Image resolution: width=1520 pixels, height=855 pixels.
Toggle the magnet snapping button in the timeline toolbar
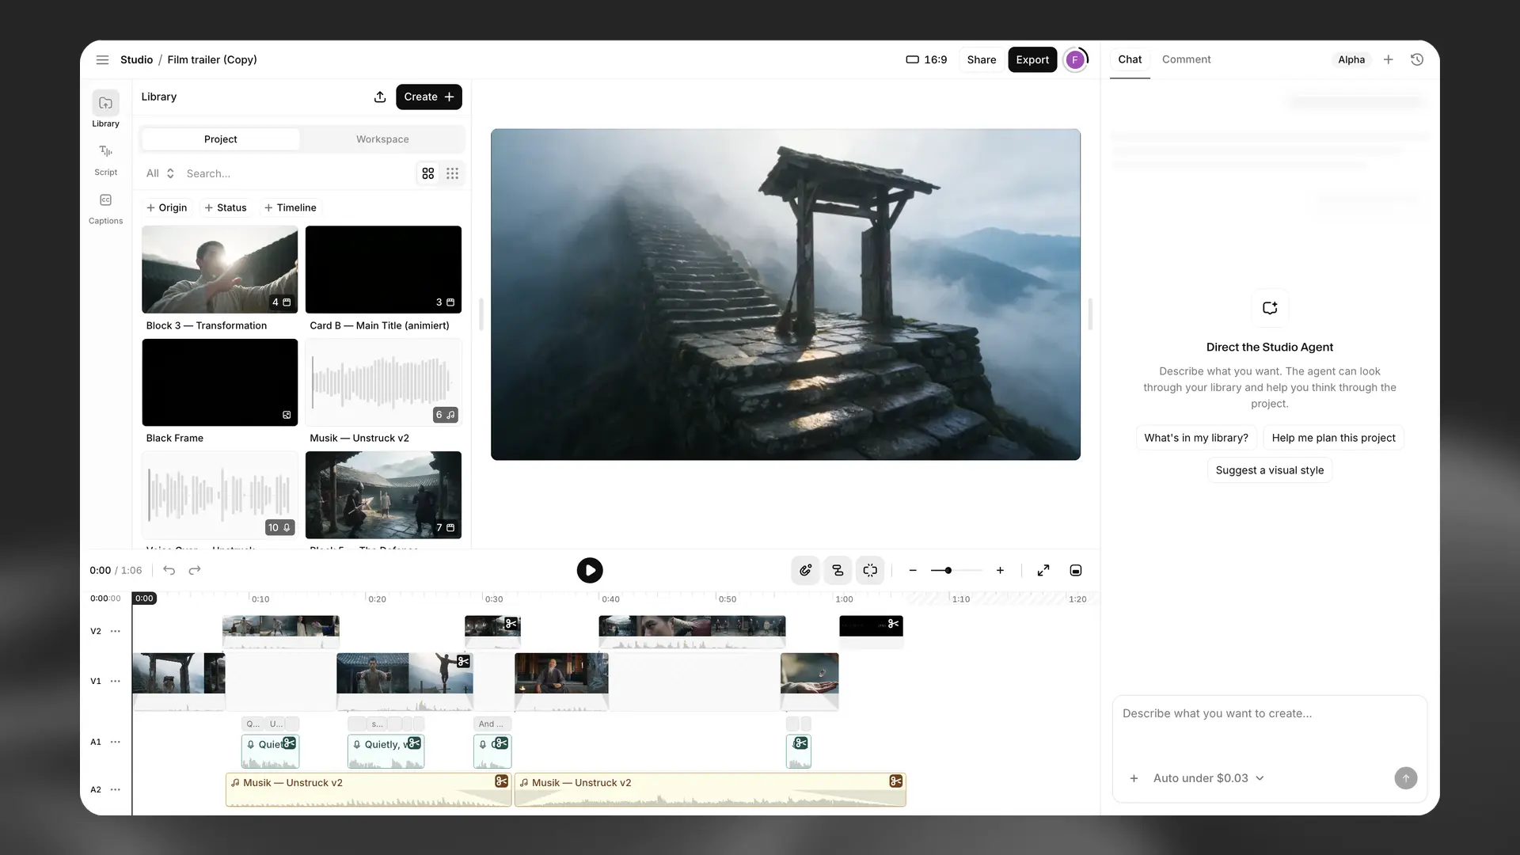tap(805, 570)
